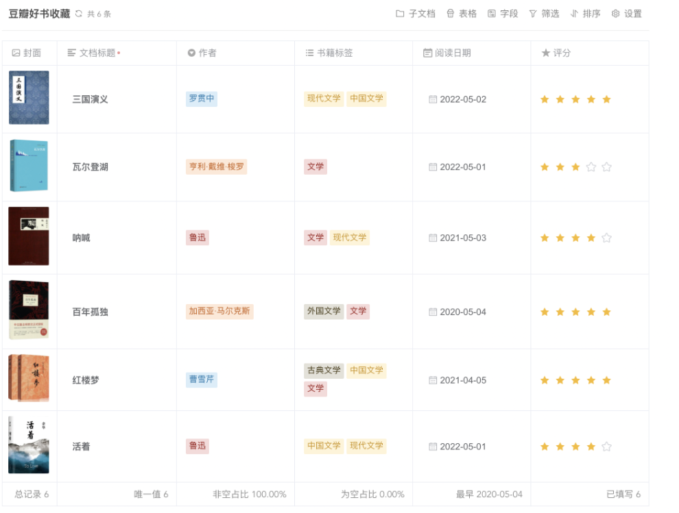Open the 子文档 sub-document view
Screen dimensions: 679x513
pos(416,14)
